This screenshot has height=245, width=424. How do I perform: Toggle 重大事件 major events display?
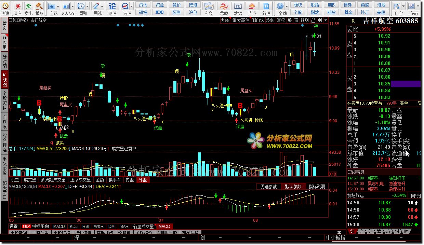point(241,20)
